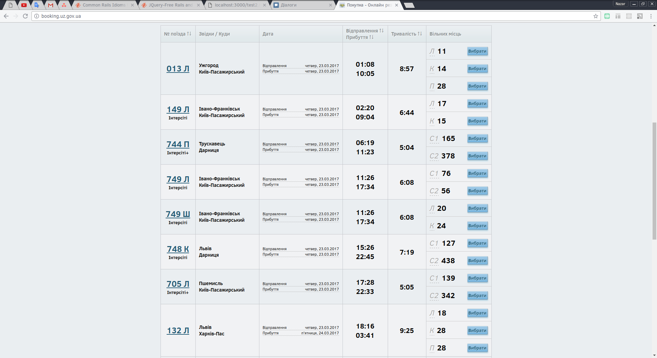Choose С2 438 seats on train 748 К

coord(477,261)
